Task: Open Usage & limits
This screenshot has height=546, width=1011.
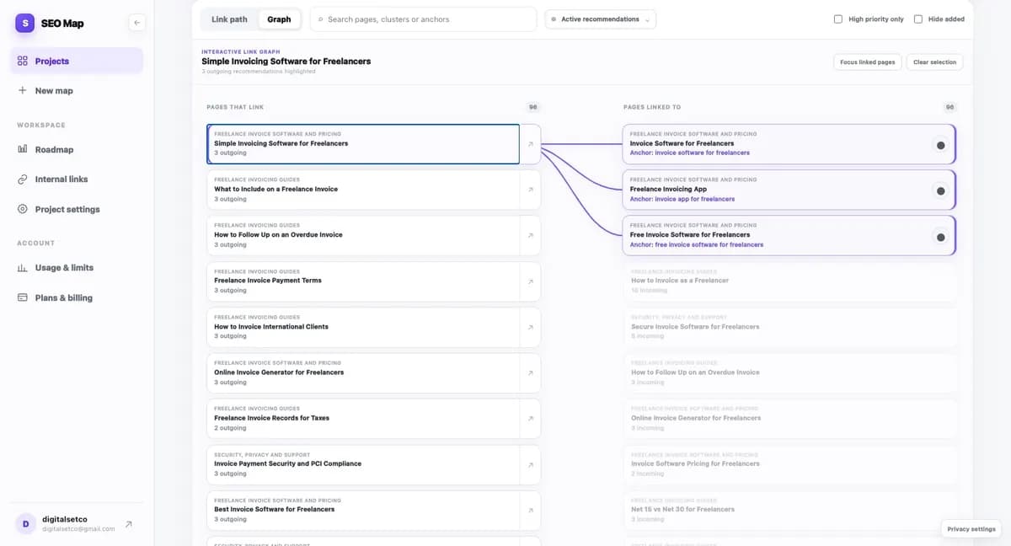Action: pos(78,267)
